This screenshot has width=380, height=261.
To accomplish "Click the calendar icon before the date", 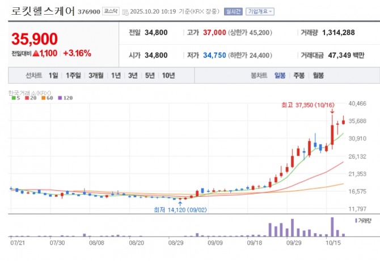I will (125, 12).
